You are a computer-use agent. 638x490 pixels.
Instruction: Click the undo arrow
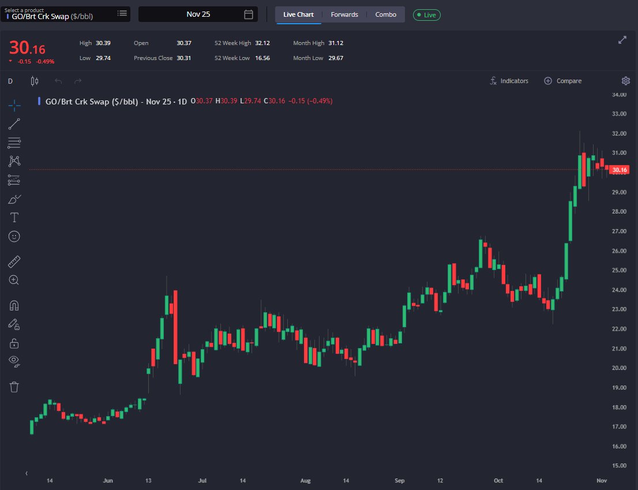58,81
